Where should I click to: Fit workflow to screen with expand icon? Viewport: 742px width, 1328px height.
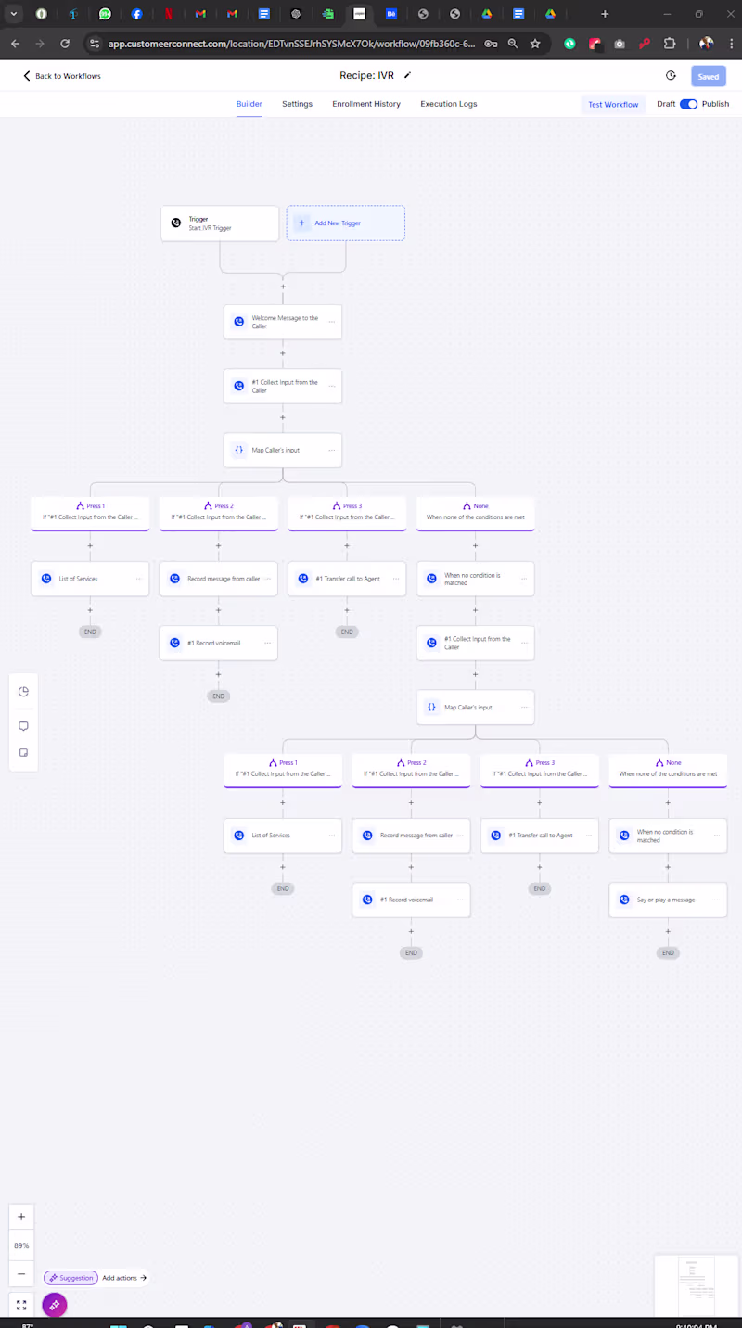click(x=21, y=1304)
